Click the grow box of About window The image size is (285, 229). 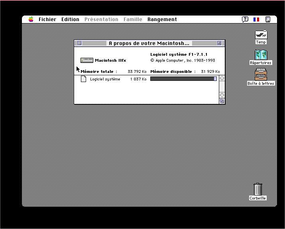(x=222, y=101)
